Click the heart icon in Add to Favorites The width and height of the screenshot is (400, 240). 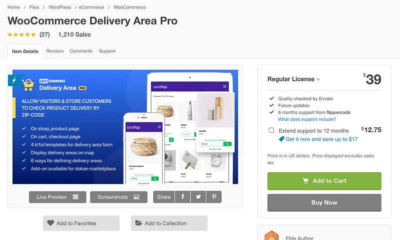point(51,223)
